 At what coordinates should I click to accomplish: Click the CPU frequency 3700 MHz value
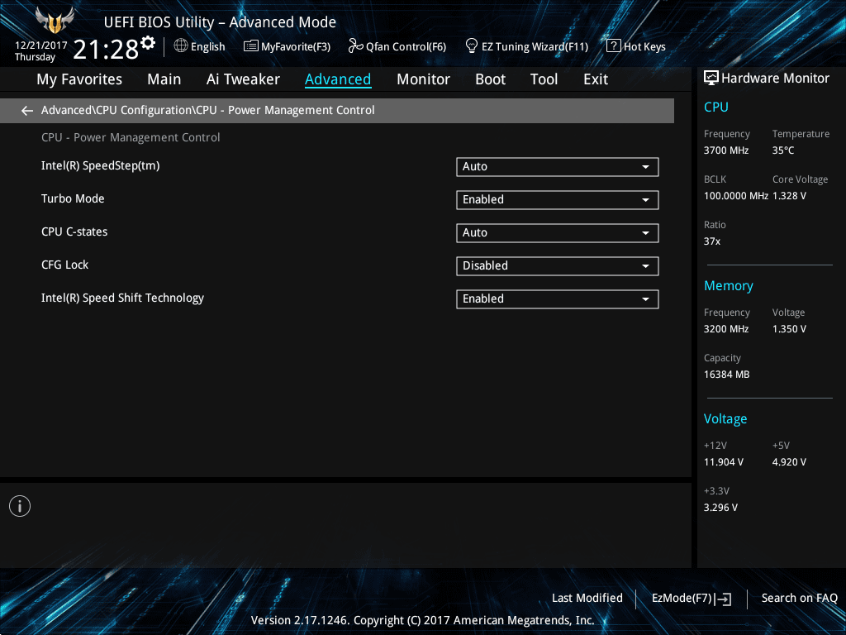726,150
